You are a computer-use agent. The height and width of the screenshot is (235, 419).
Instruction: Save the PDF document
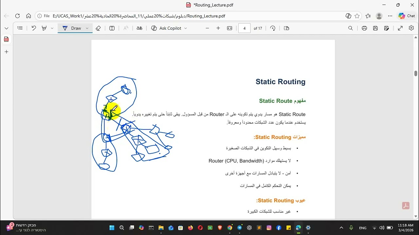pos(375,28)
